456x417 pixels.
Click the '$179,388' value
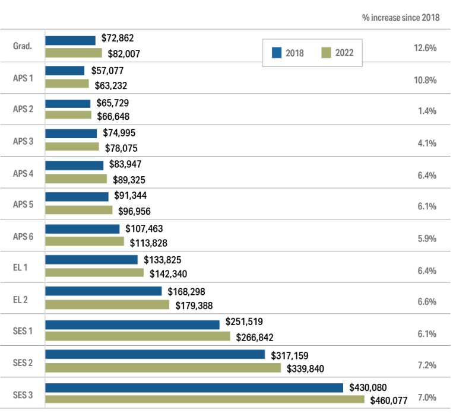tap(194, 305)
